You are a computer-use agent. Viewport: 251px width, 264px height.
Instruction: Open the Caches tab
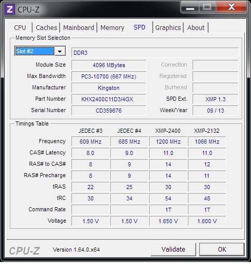pyautogui.click(x=47, y=27)
